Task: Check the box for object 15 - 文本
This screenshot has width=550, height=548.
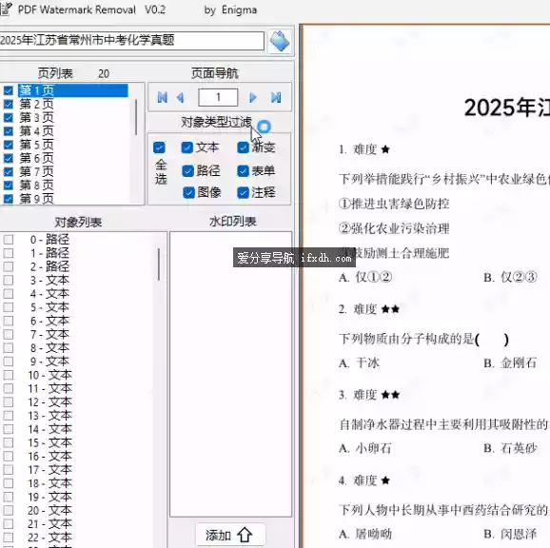Action: [x=9, y=442]
